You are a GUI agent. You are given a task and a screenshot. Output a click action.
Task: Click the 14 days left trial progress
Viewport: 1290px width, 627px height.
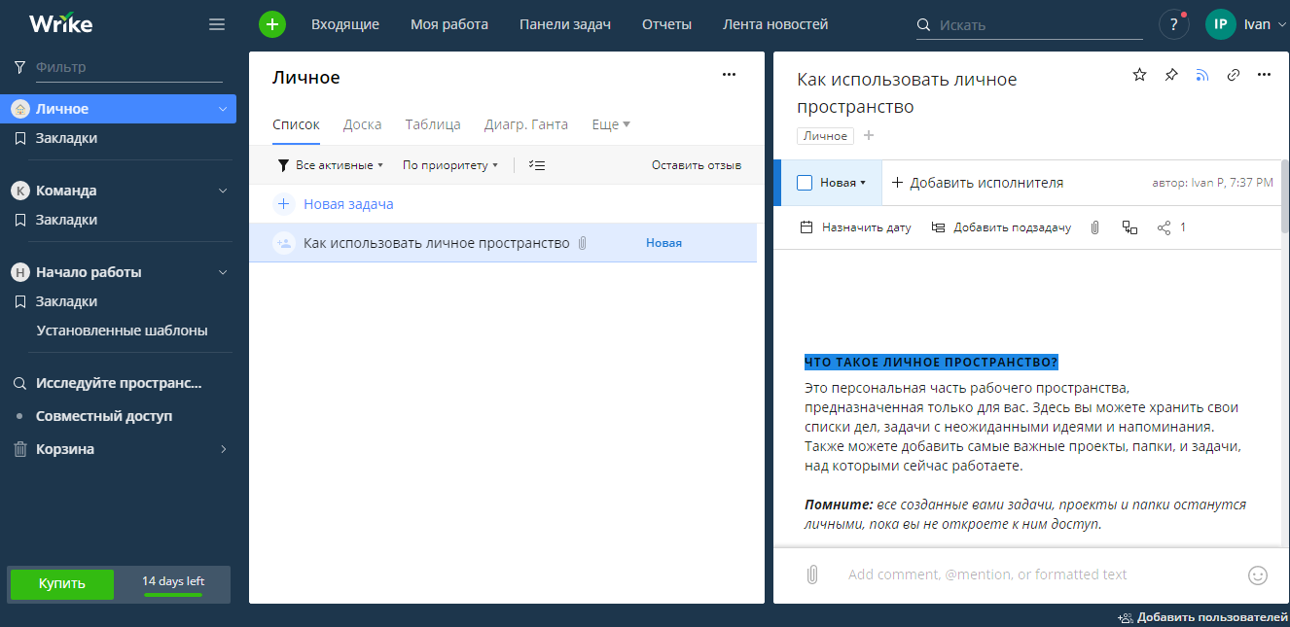pyautogui.click(x=173, y=584)
